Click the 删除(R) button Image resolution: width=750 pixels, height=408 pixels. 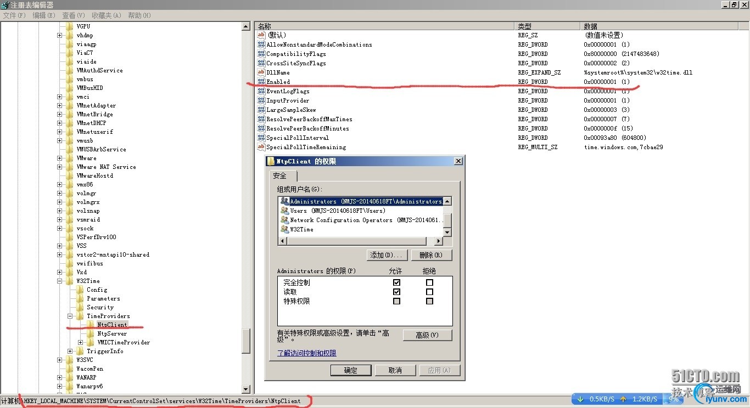click(x=432, y=255)
